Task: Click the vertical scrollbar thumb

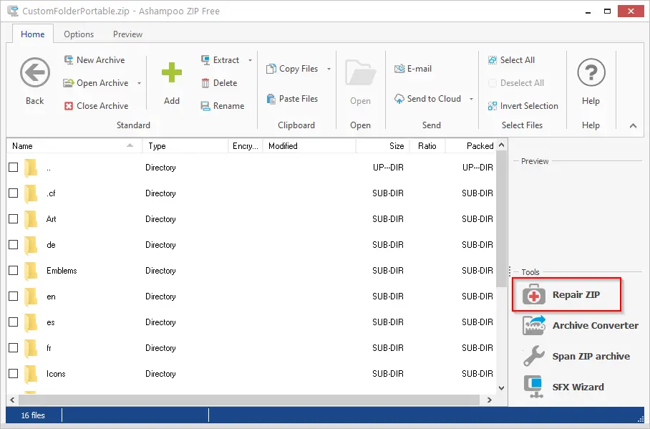Action: 501,219
